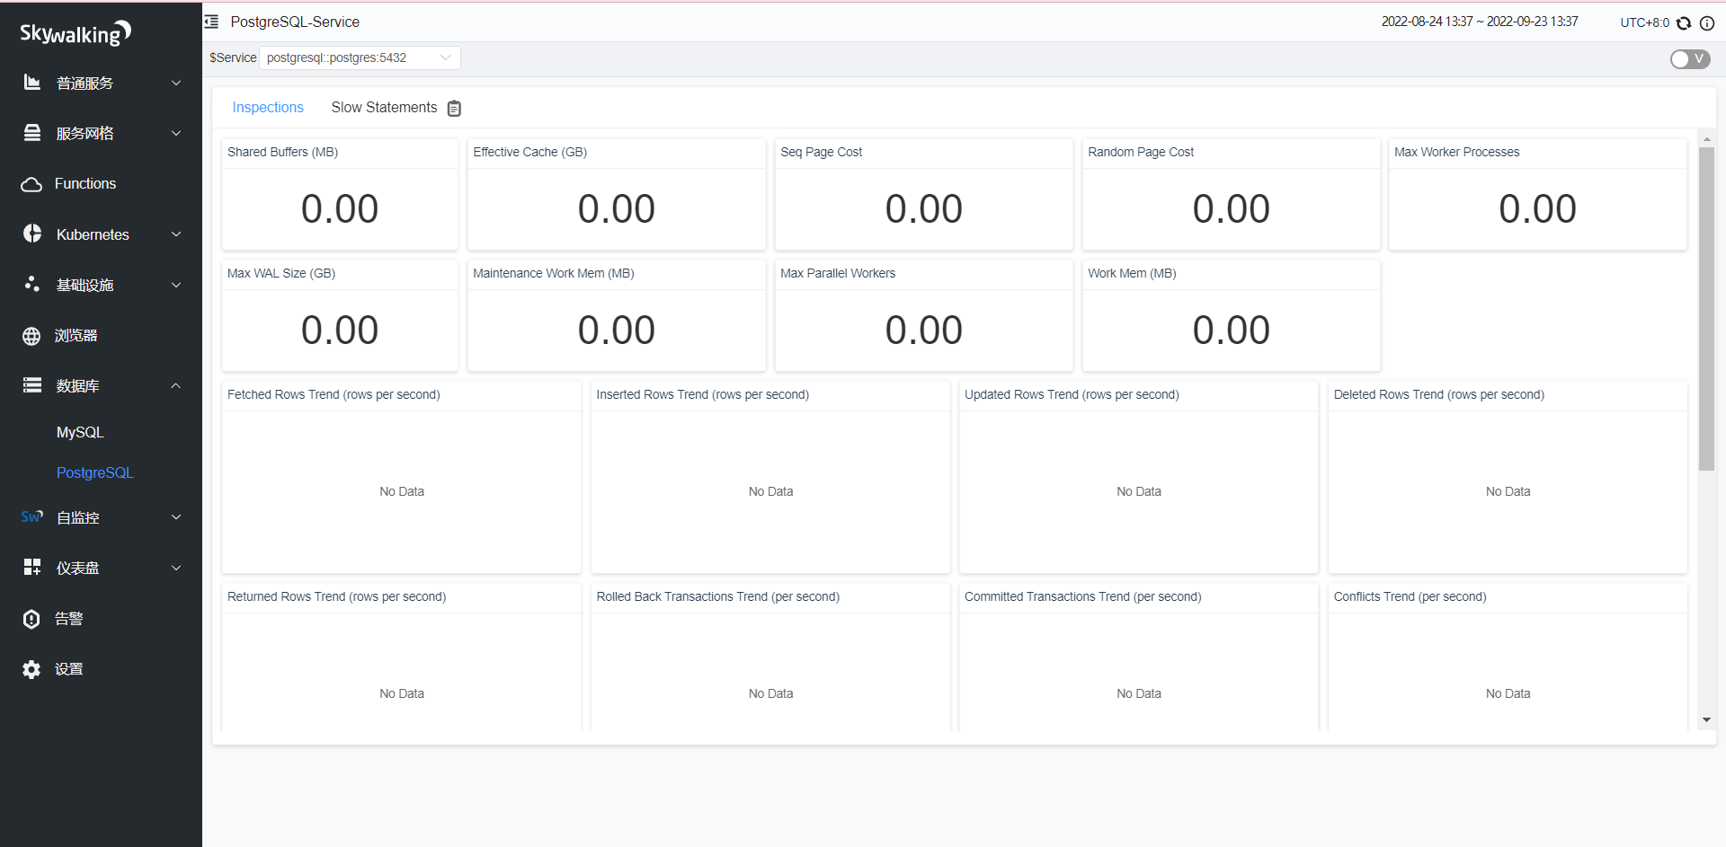
Task: Open the MySQL menu item
Action: (80, 432)
